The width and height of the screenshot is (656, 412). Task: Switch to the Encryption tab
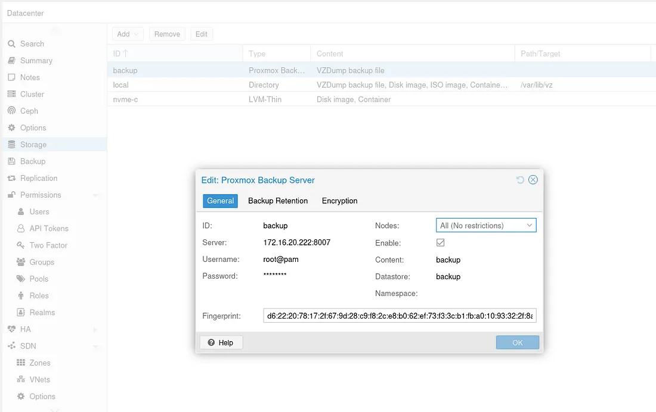(x=340, y=201)
